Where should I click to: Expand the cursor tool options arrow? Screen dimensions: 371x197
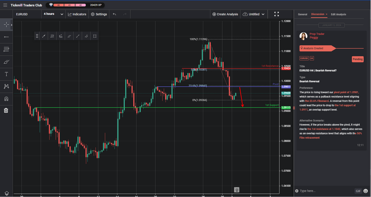pyautogui.click(x=11, y=25)
